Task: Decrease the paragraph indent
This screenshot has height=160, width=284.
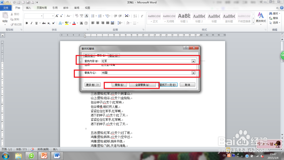Action: pos(115,16)
